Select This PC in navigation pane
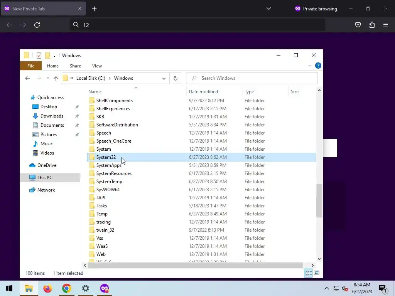395x296 pixels. [45, 178]
